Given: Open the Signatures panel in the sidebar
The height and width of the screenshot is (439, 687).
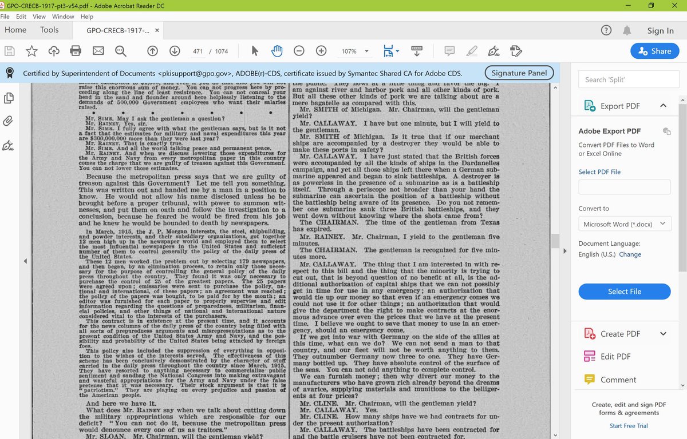Looking at the screenshot, I should pos(8,146).
